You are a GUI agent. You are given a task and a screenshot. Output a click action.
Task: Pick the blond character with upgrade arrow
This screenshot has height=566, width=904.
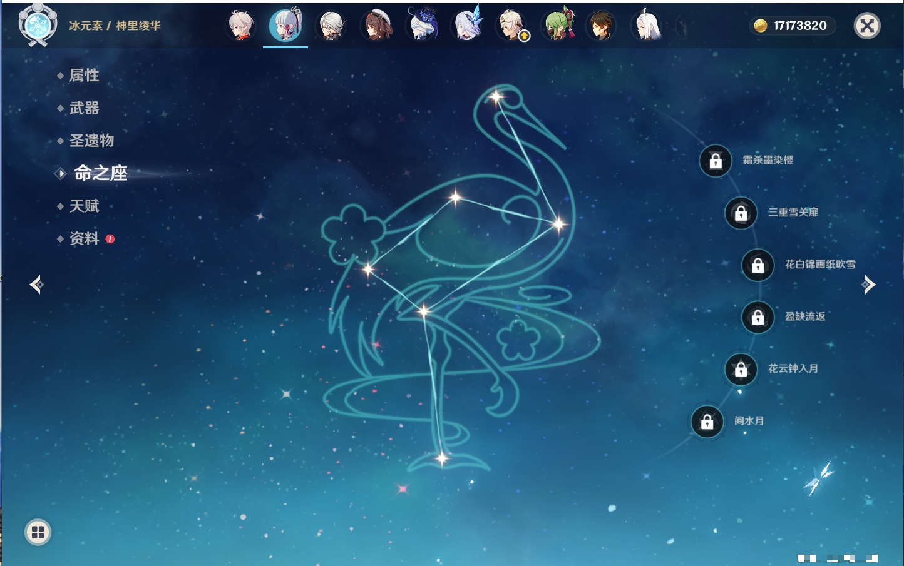click(x=513, y=26)
